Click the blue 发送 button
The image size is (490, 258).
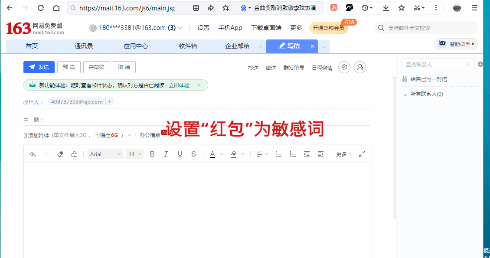(39, 67)
